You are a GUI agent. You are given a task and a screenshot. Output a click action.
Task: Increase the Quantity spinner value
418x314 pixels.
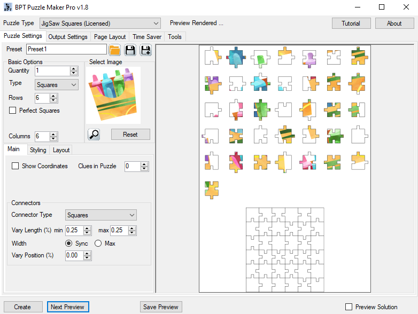point(73,68)
